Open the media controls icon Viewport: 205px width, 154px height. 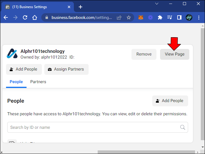[169, 17]
